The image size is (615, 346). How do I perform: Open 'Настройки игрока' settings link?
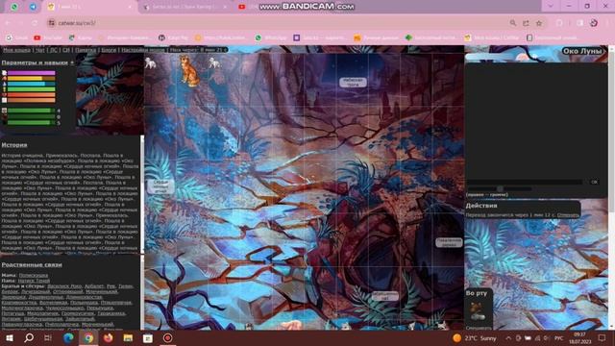(x=143, y=50)
